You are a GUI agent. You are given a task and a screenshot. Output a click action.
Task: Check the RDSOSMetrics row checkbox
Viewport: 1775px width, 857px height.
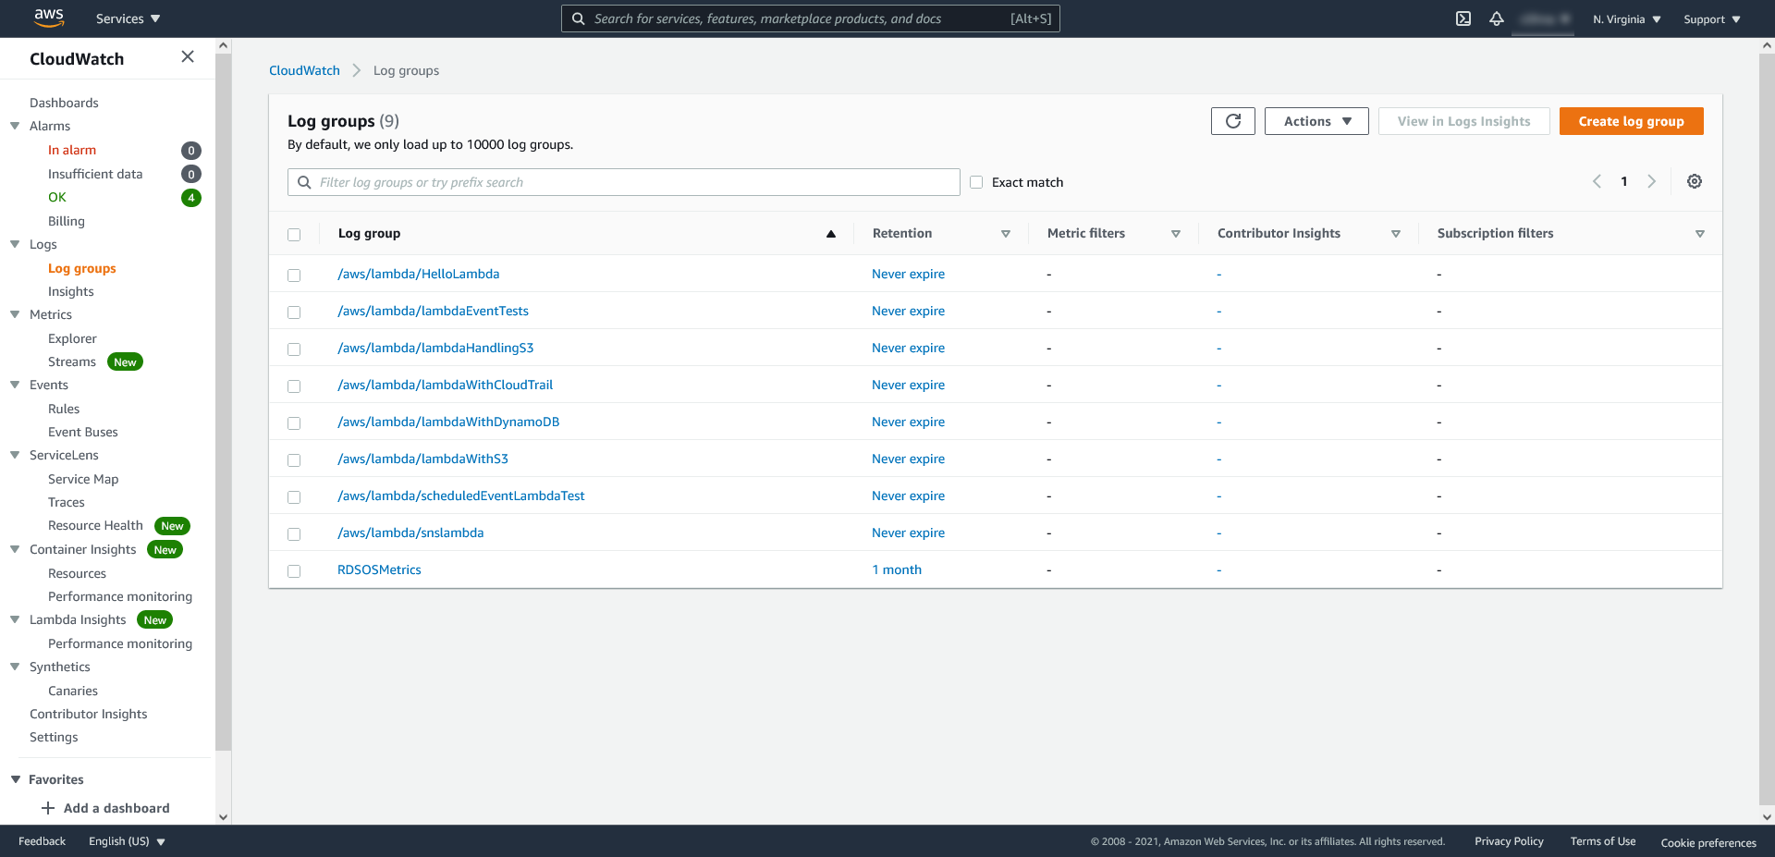(294, 571)
